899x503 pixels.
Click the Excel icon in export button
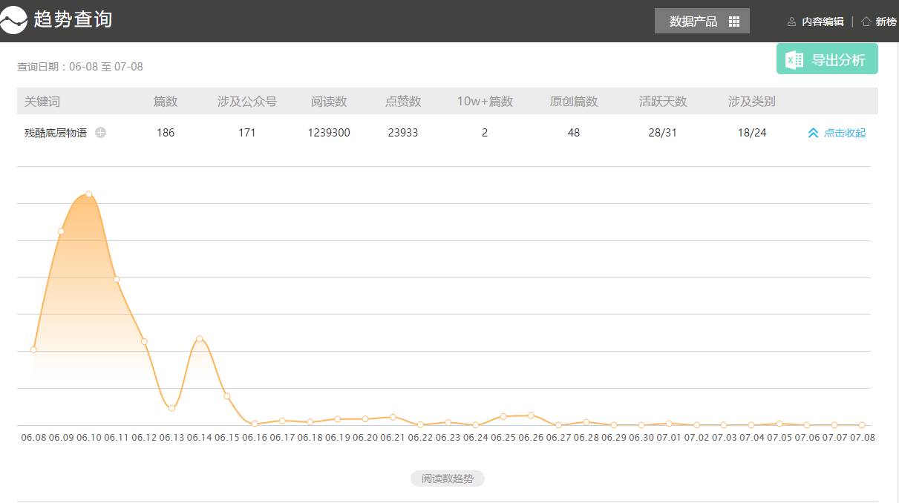(794, 60)
